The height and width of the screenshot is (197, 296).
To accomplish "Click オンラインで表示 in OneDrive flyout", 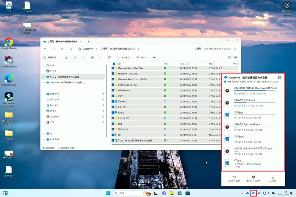I will [253, 179].
